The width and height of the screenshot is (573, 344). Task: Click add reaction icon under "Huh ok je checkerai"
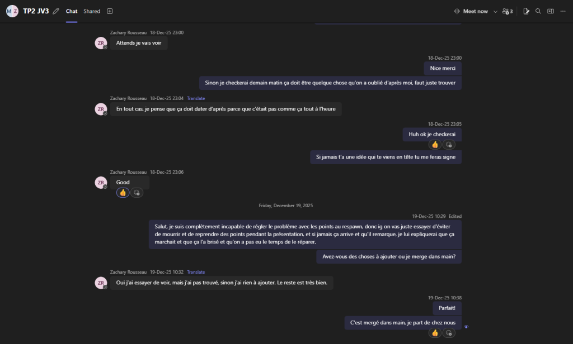tap(449, 145)
